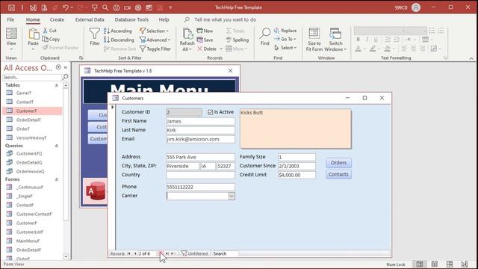Collapse the Forms group in navigation pane

click(x=57, y=179)
